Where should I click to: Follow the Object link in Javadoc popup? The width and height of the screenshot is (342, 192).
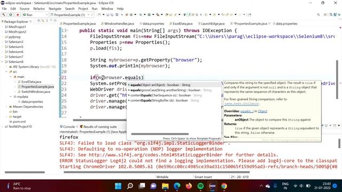(x=262, y=111)
